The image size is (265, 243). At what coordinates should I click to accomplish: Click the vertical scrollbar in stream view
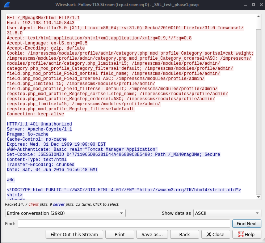point(258,108)
